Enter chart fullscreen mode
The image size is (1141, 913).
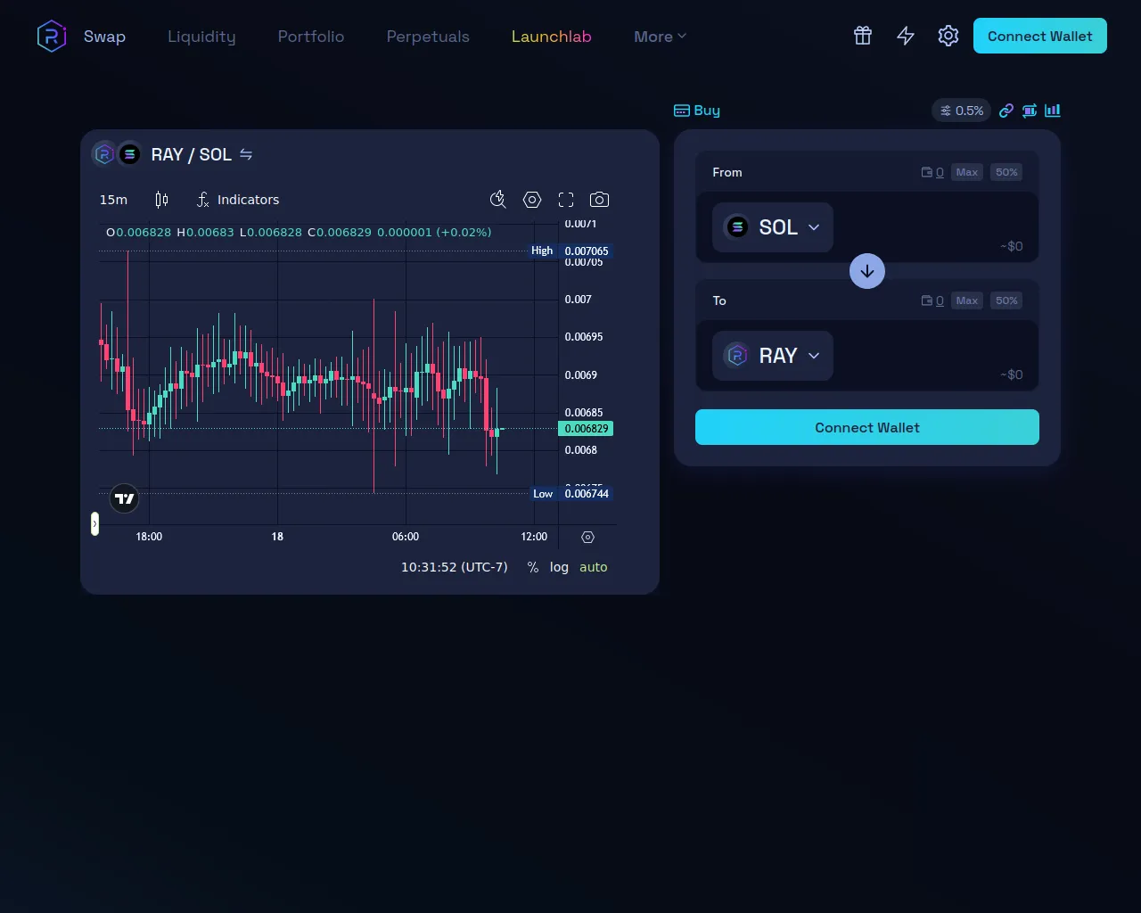point(566,200)
